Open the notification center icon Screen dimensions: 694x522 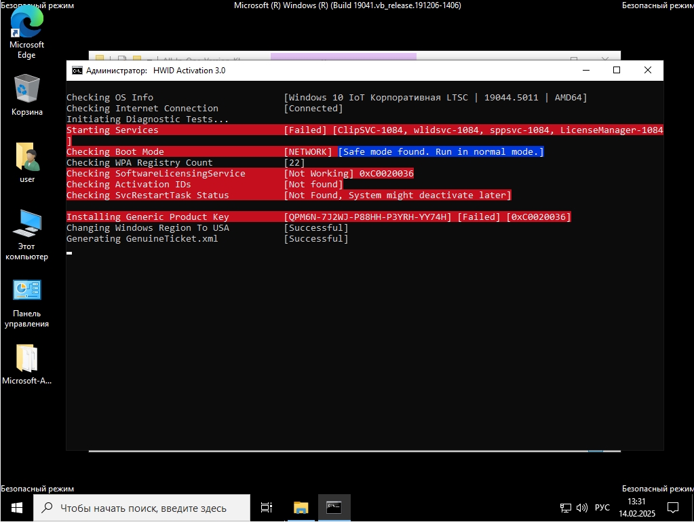coord(673,508)
